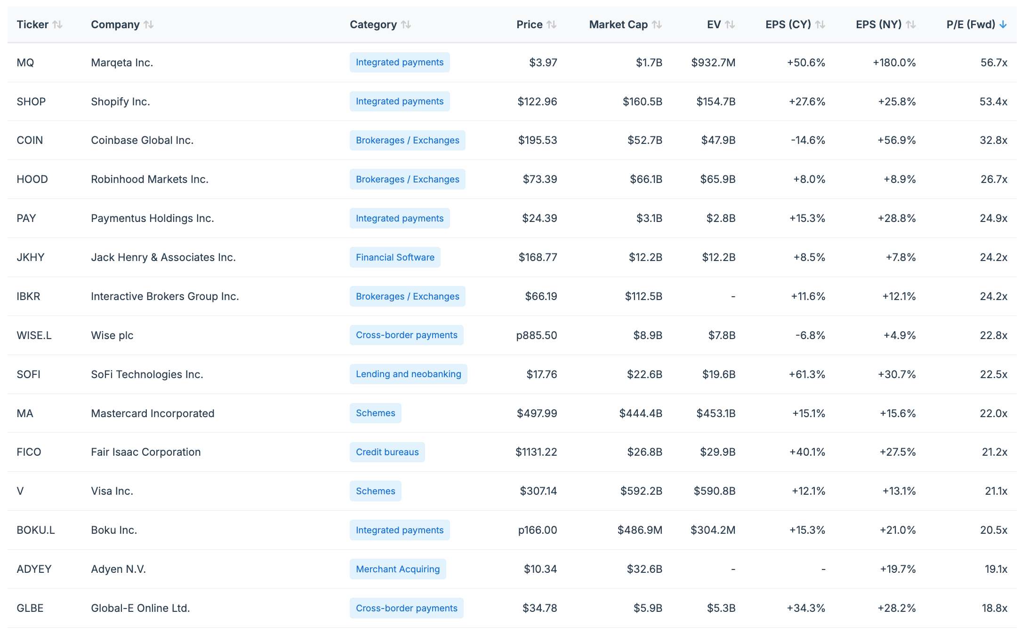Image resolution: width=1029 pixels, height=633 pixels.
Task: Click the Schemes tag on Mastercard row
Action: 375,413
